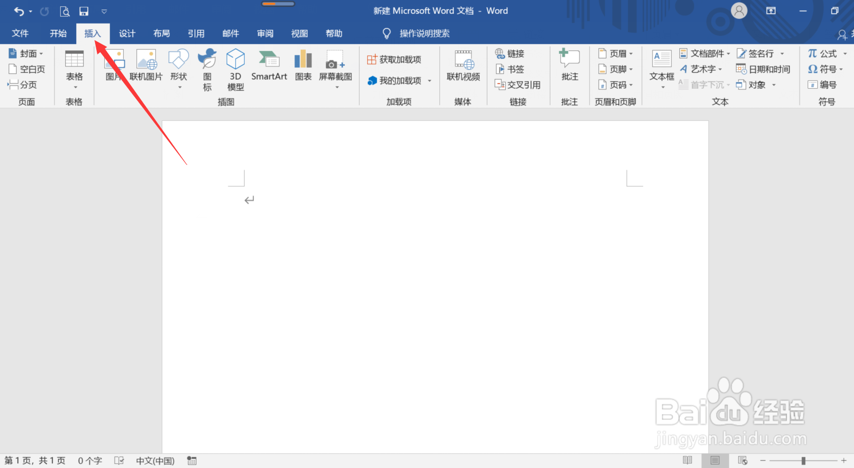
Task: Open Ribbon Display Options button
Action: [771, 11]
